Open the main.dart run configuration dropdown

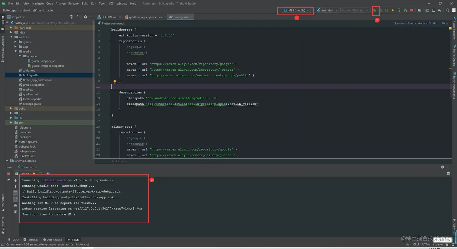[327, 11]
